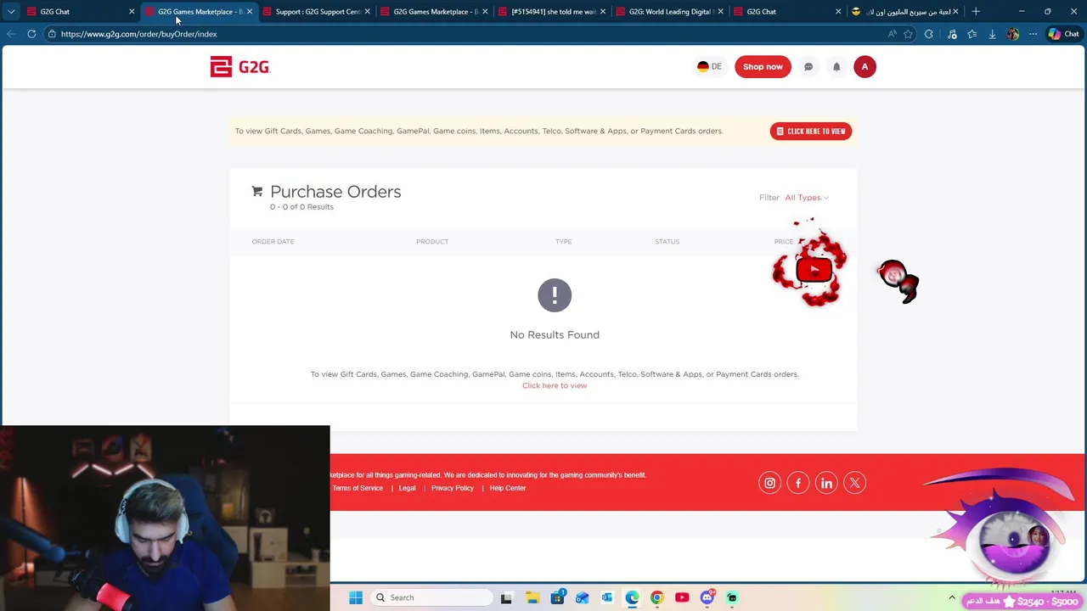The width and height of the screenshot is (1087, 611).
Task: Open the browser extensions icon
Action: (x=929, y=34)
